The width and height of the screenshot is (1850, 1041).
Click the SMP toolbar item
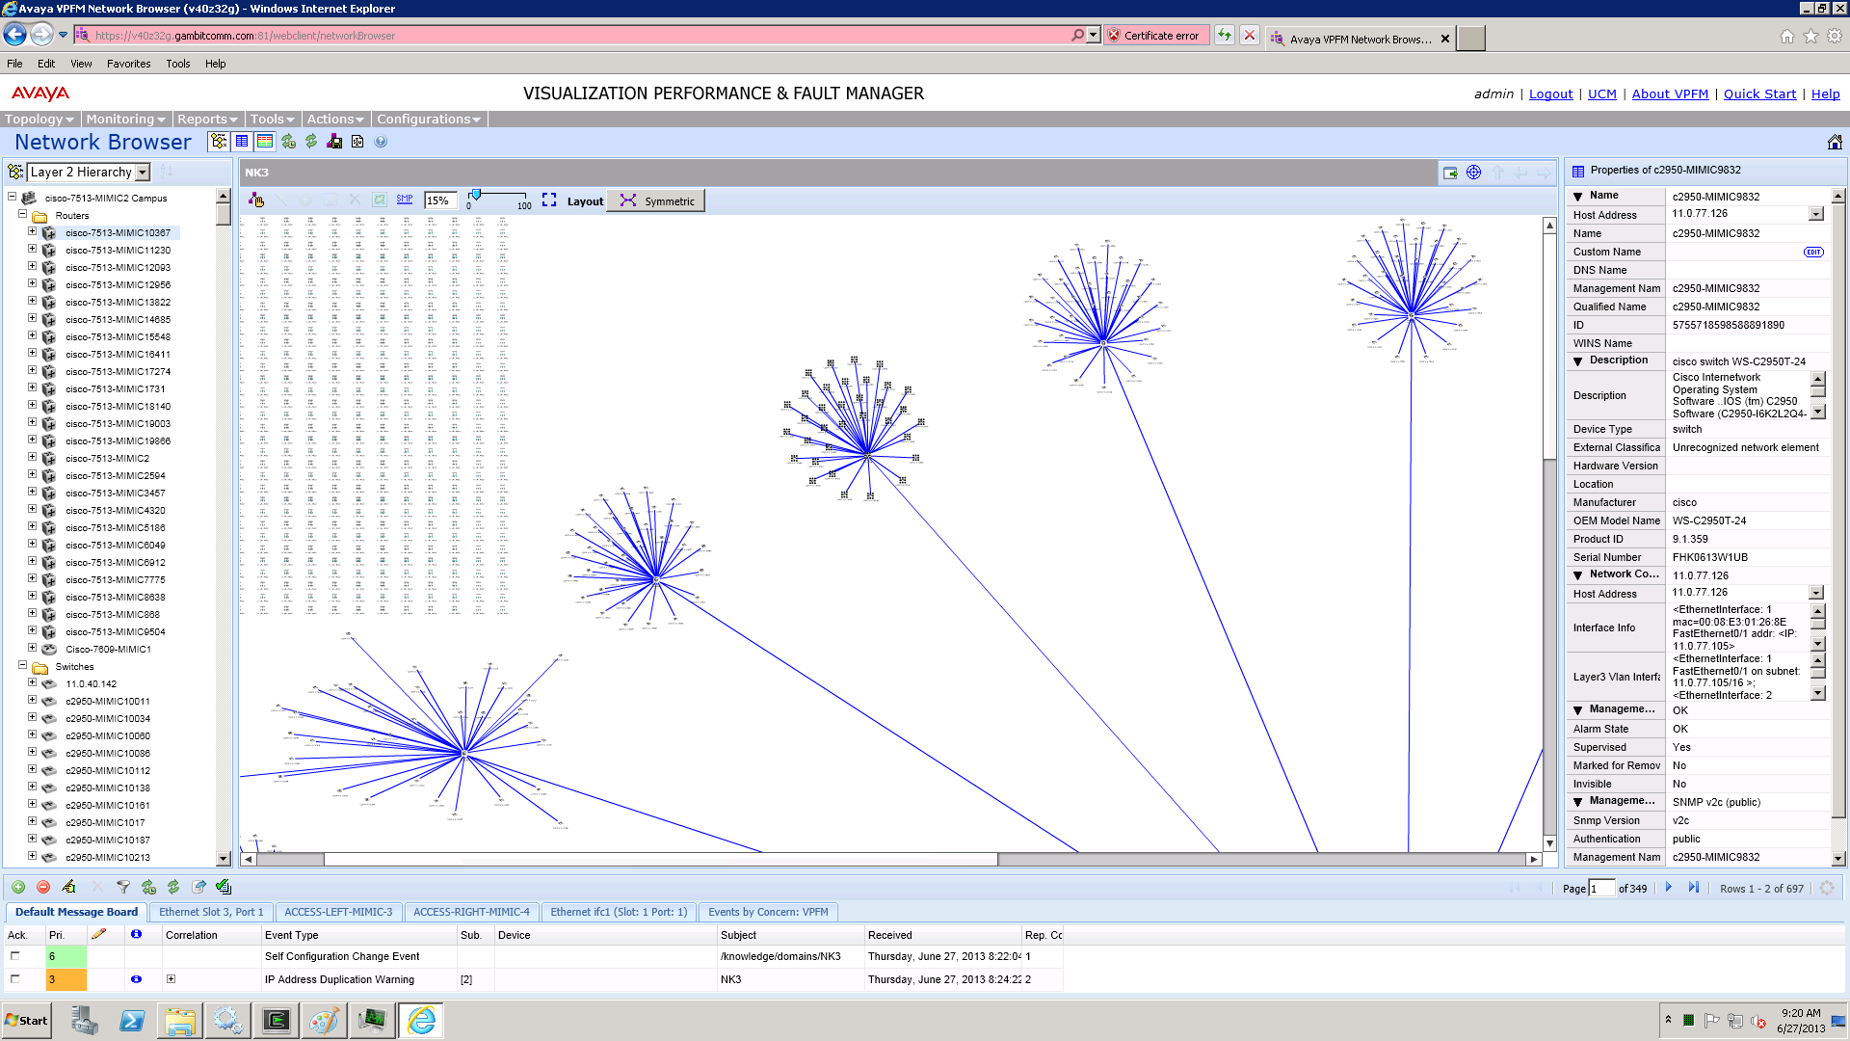405,200
